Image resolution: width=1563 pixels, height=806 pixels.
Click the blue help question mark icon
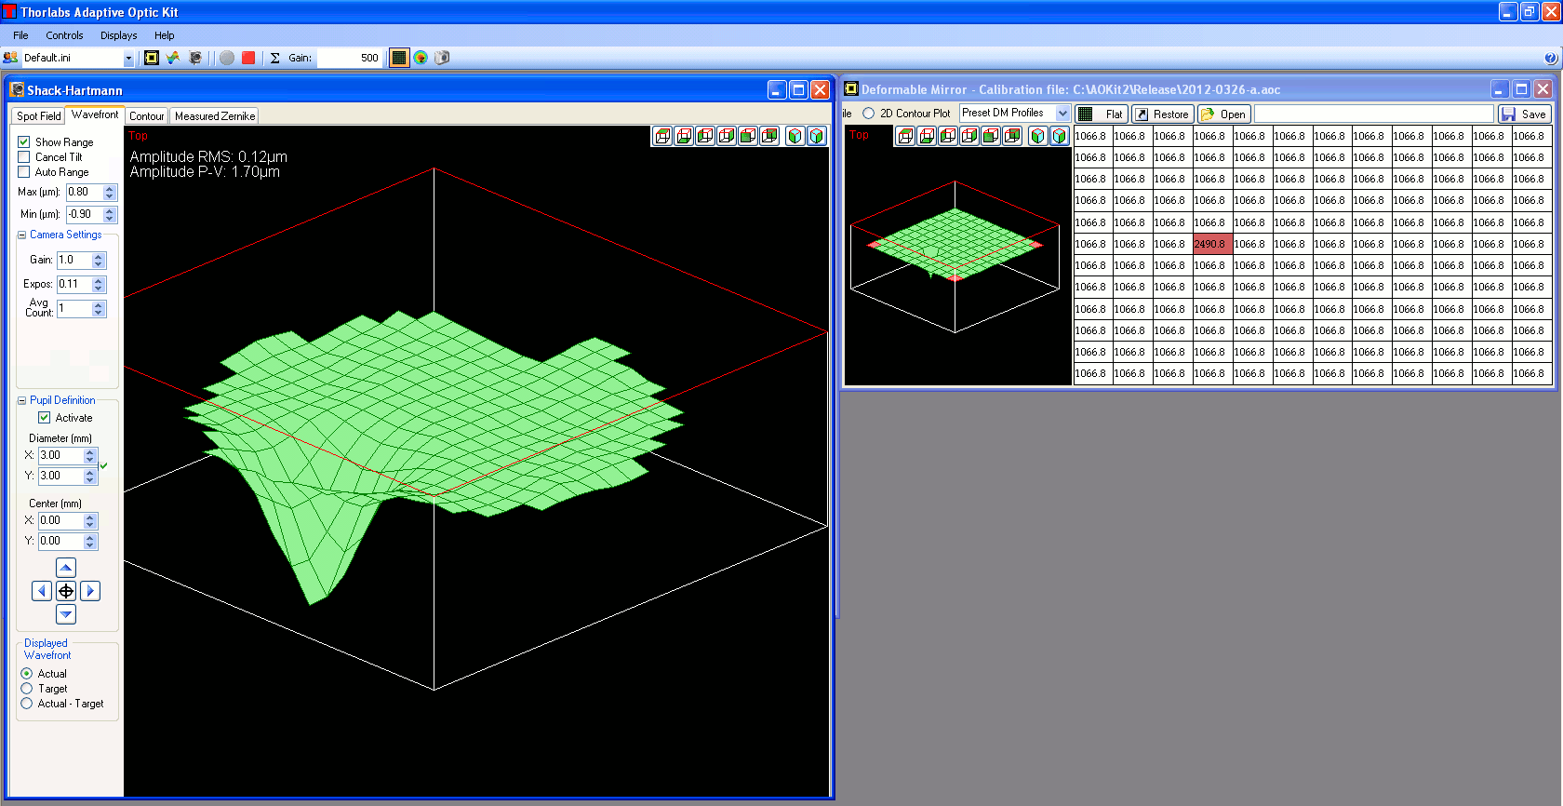[x=1550, y=58]
